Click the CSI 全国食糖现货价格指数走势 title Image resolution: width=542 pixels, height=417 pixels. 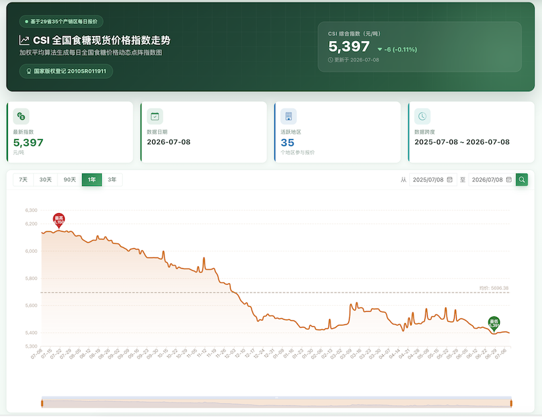102,40
